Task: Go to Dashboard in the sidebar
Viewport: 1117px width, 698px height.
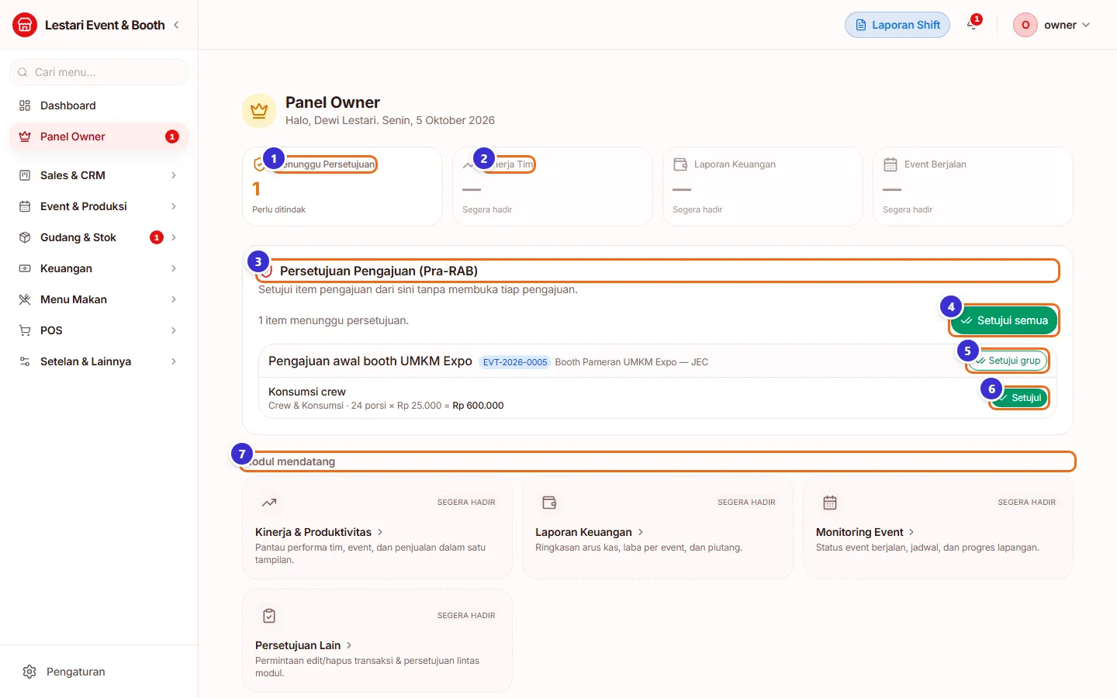Action: [x=99, y=105]
